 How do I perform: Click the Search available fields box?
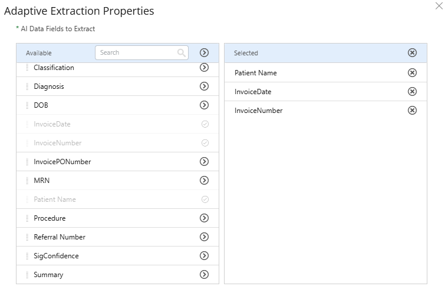point(137,53)
